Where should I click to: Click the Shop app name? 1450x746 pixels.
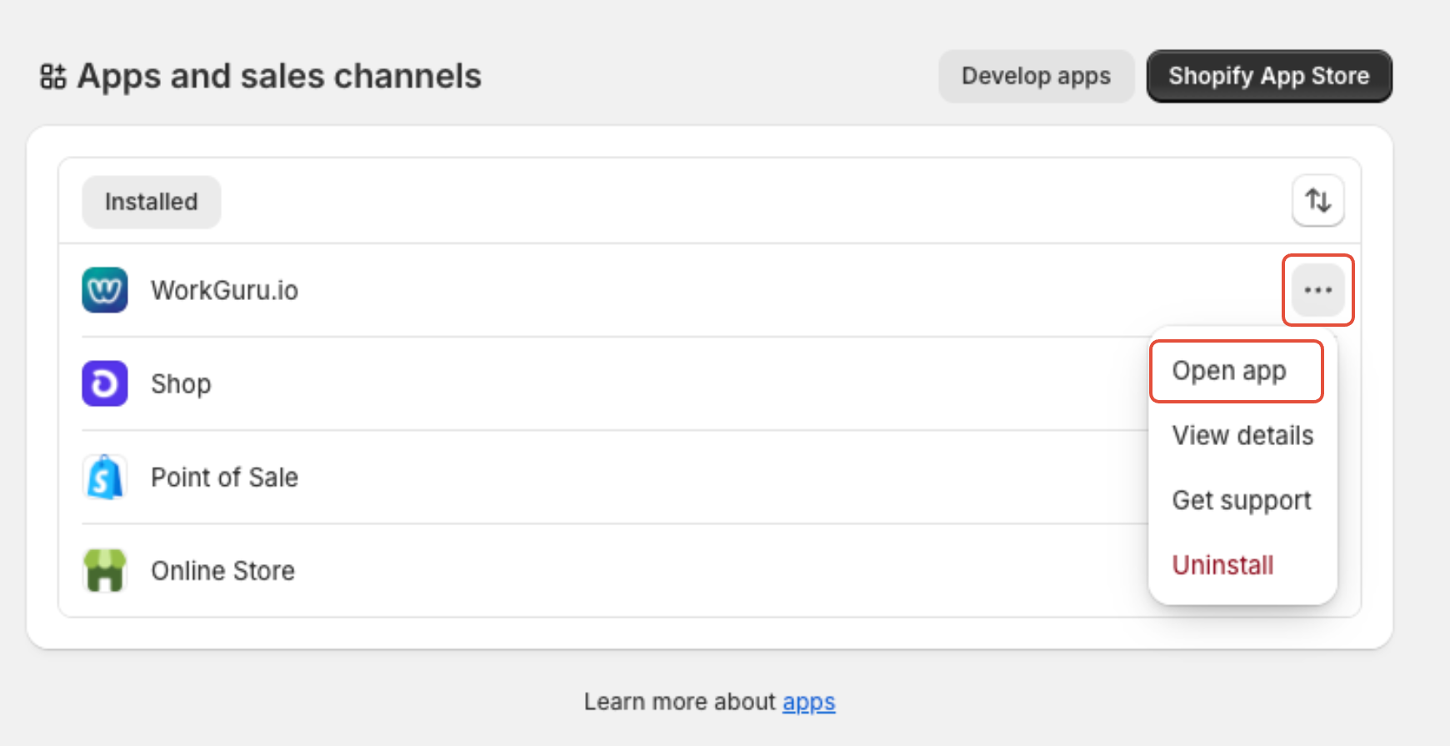[x=181, y=384]
